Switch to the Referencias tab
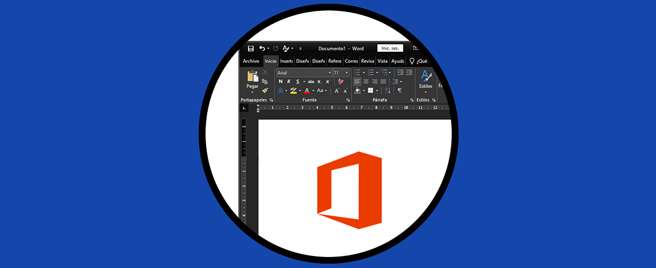This screenshot has height=268, width=656. (335, 61)
